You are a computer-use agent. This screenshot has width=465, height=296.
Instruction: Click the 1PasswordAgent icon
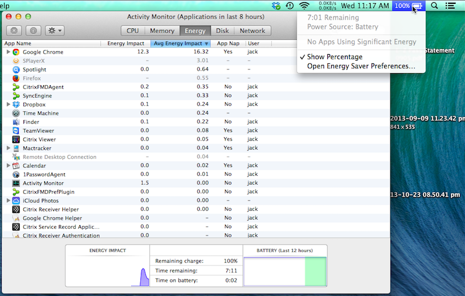click(x=16, y=174)
